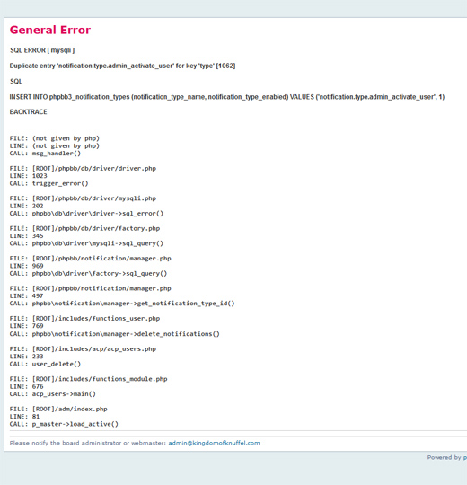Viewport: 467px width, 485px height.
Task: Click 'LINE: 233' text
Action: pos(27,357)
